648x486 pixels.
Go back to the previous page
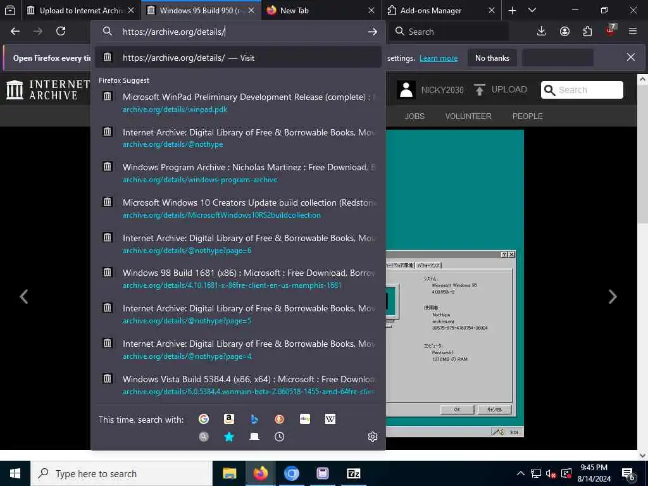(x=15, y=32)
